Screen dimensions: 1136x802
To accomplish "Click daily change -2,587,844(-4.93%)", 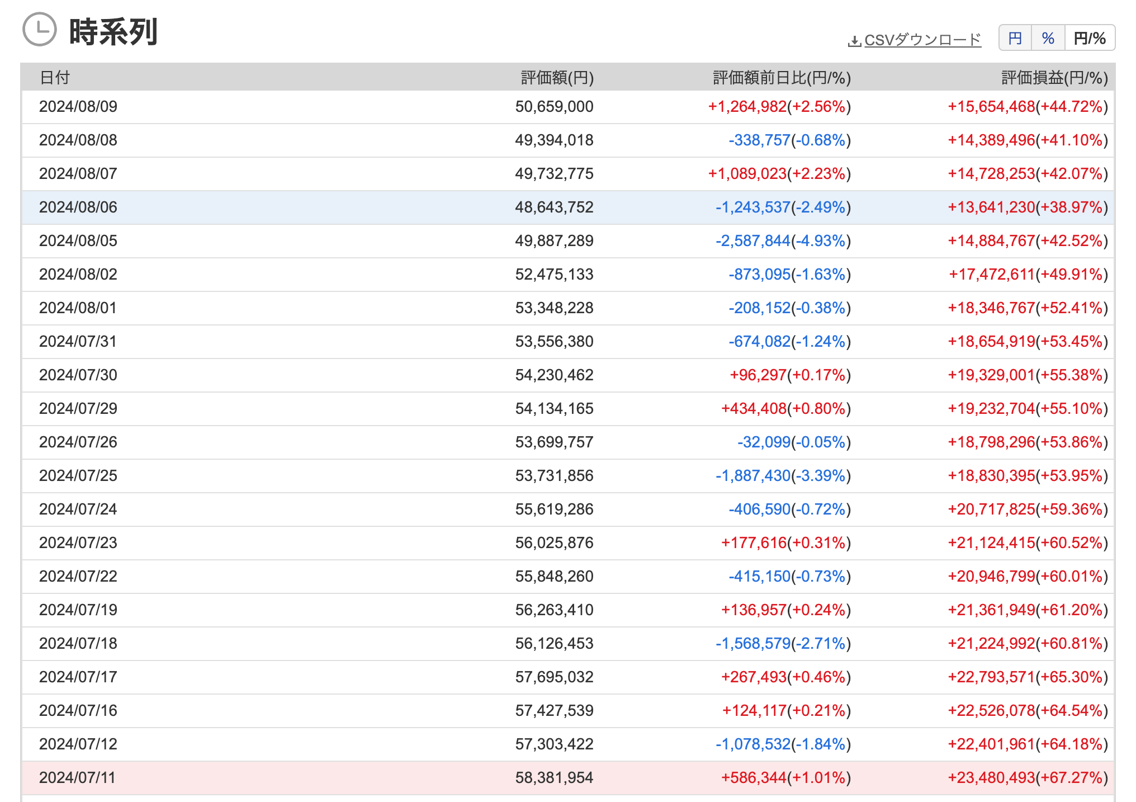I will point(783,240).
